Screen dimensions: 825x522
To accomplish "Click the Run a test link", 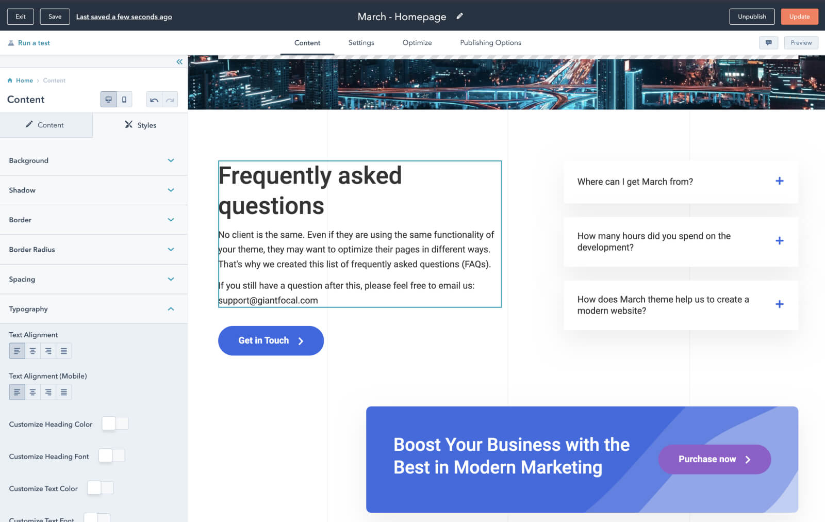I will point(34,43).
